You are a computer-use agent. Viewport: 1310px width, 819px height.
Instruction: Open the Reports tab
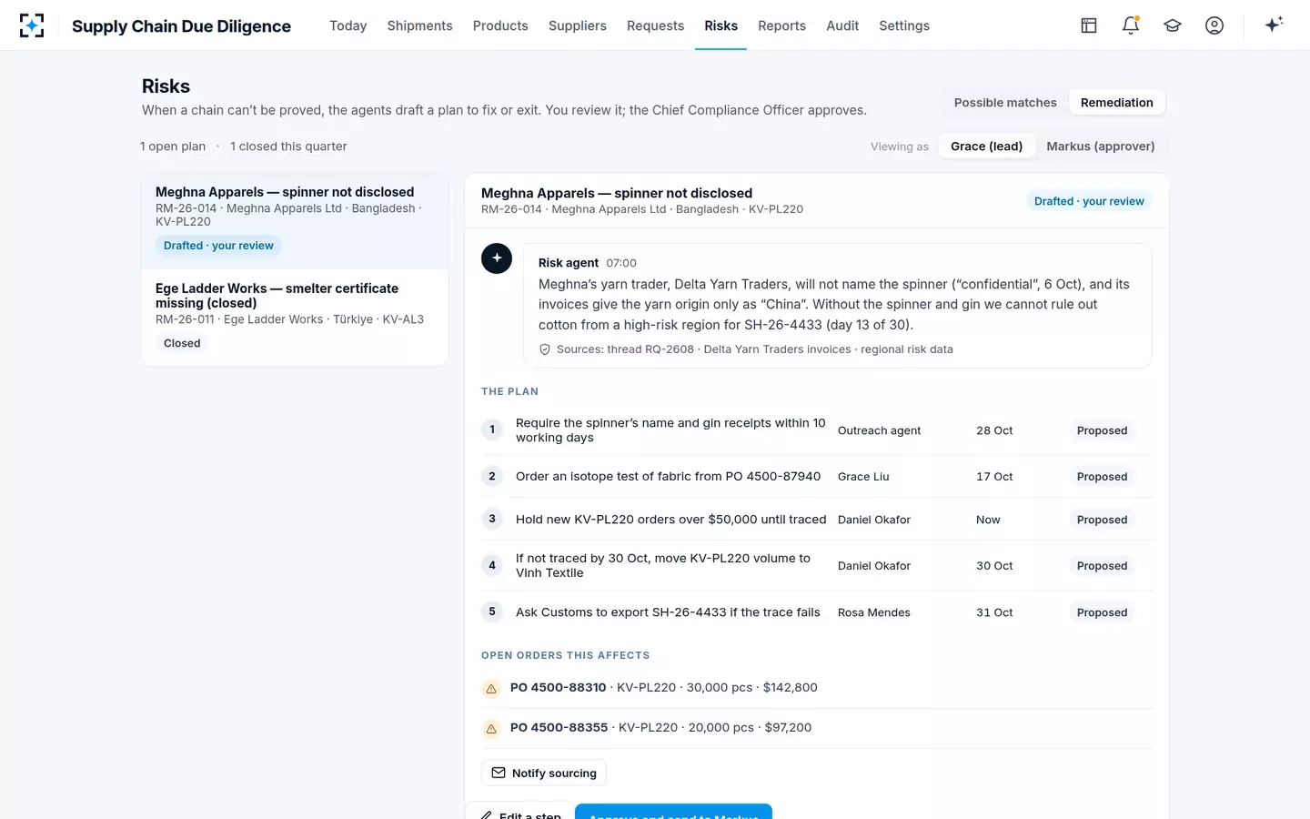coord(782,25)
